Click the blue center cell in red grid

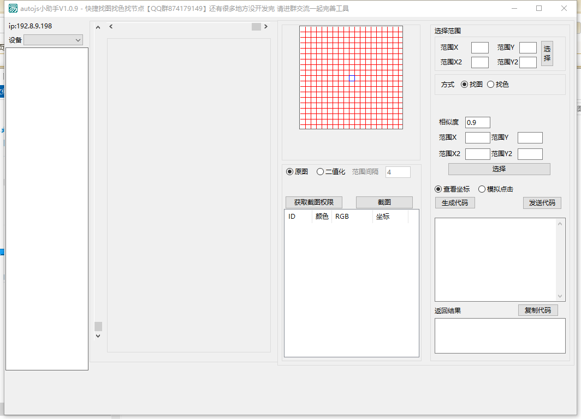(x=352, y=78)
